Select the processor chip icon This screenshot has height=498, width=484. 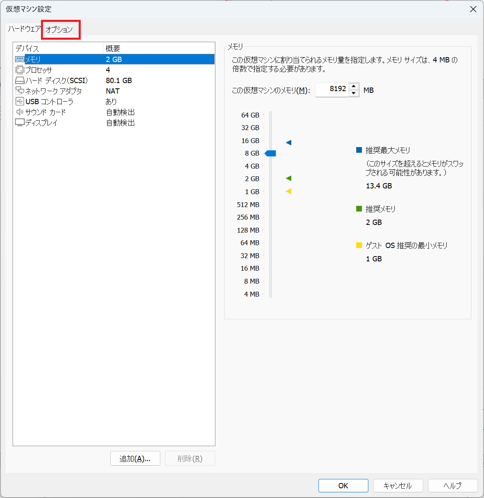pos(19,70)
